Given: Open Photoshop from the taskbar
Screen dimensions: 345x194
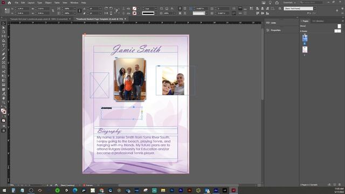Looking at the screenshot, I should click(x=172, y=190).
